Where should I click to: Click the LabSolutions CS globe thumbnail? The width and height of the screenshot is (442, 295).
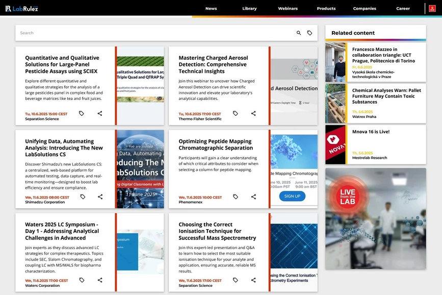coord(140,169)
